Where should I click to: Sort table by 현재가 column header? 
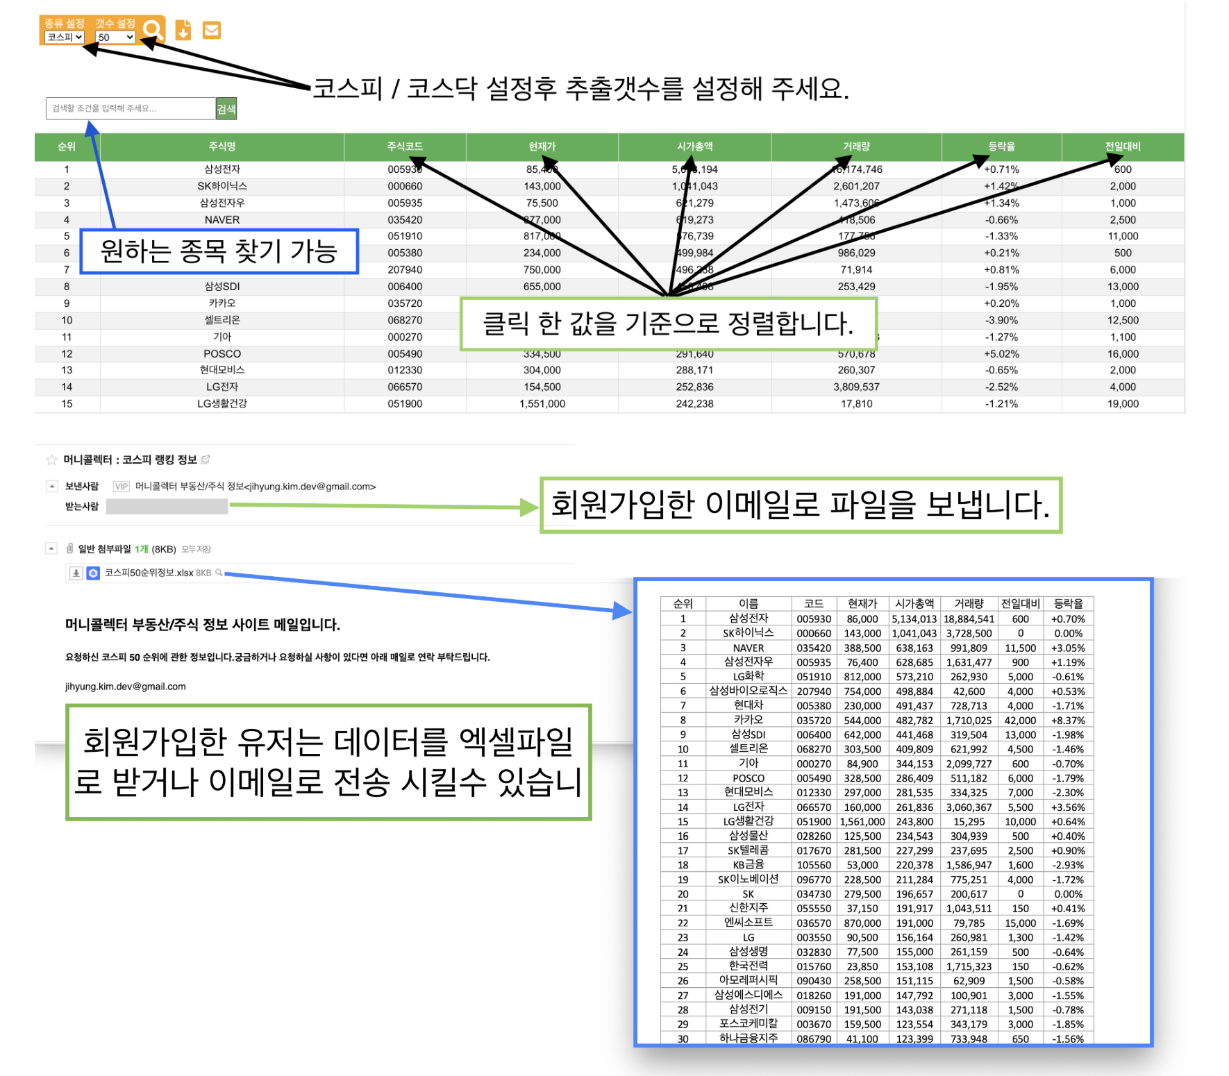click(542, 146)
